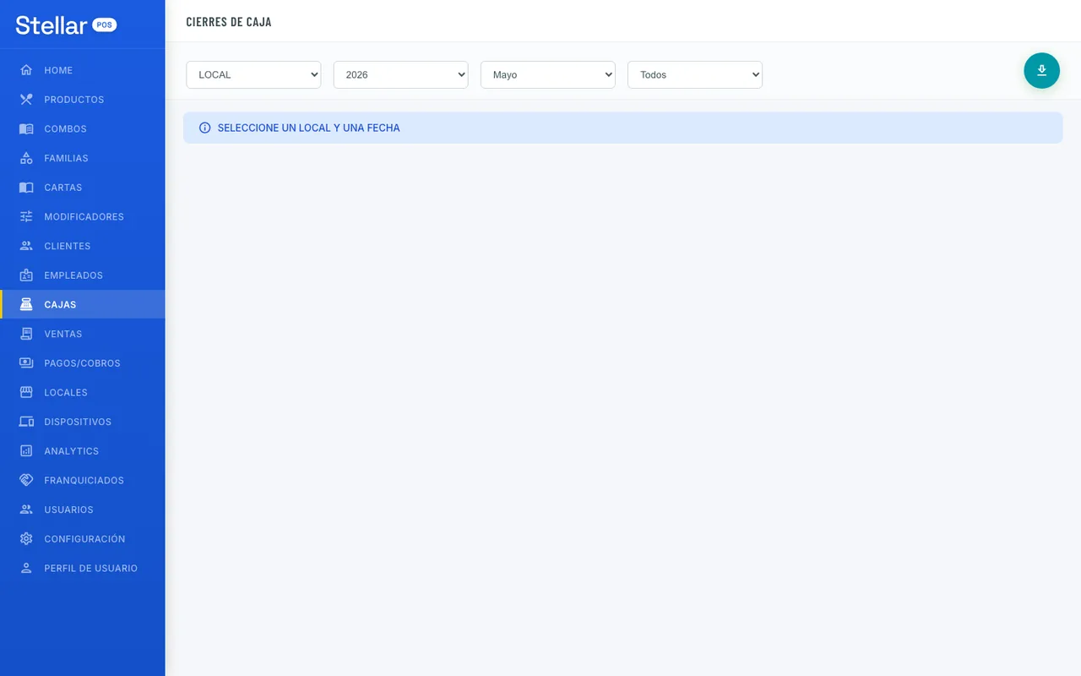Viewport: 1081px width, 676px height.
Task: Open the Todos filter dropdown
Action: (x=694, y=74)
